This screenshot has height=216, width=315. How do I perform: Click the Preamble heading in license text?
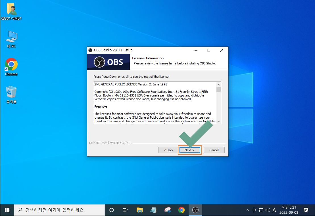[101, 106]
